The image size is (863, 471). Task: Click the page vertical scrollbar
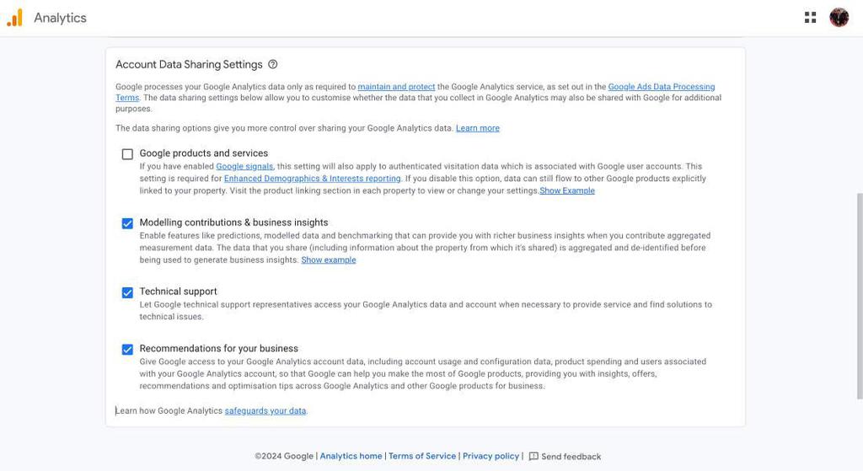(x=859, y=295)
